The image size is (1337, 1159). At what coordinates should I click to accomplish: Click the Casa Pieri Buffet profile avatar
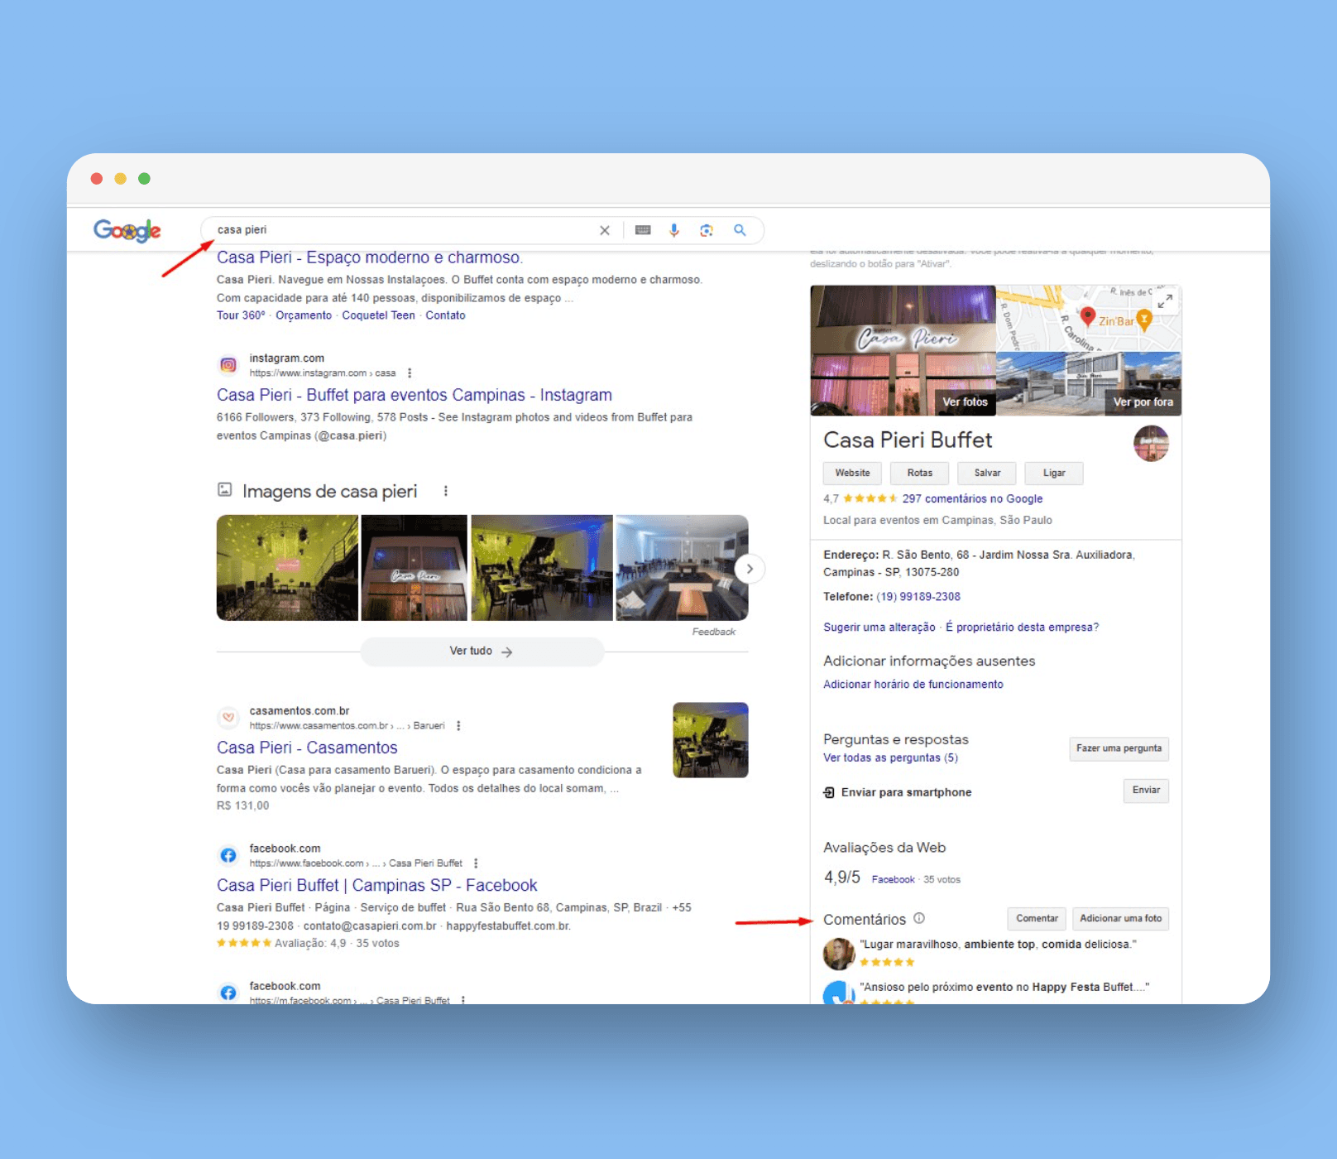click(x=1151, y=444)
